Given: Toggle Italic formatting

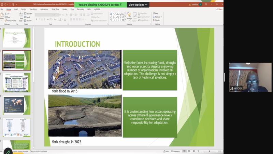Looking at the screenshot, I should 39,20.
